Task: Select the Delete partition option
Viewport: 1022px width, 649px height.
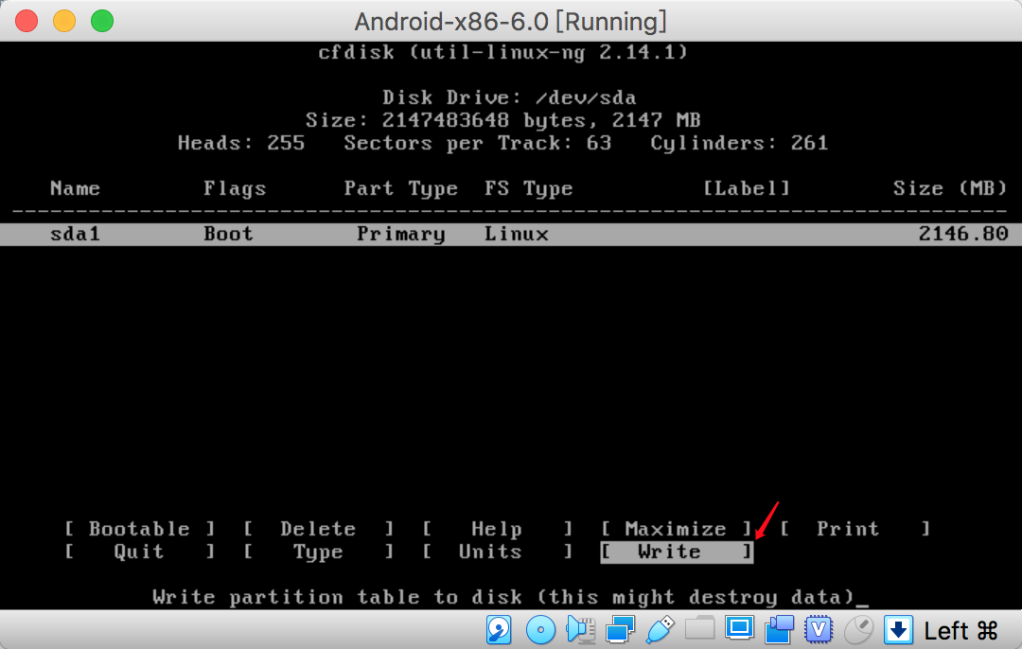Action: click(x=318, y=529)
